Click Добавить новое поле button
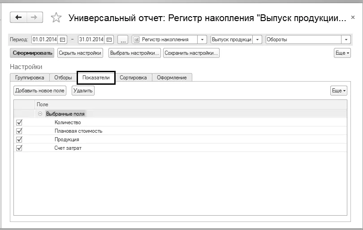Screen dimensions: 363x230 click(x=40, y=91)
